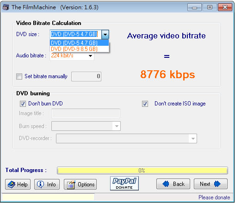Image resolution: width=235 pixels, height=203 pixels.
Task: Click the Help book icon
Action: point(12,185)
